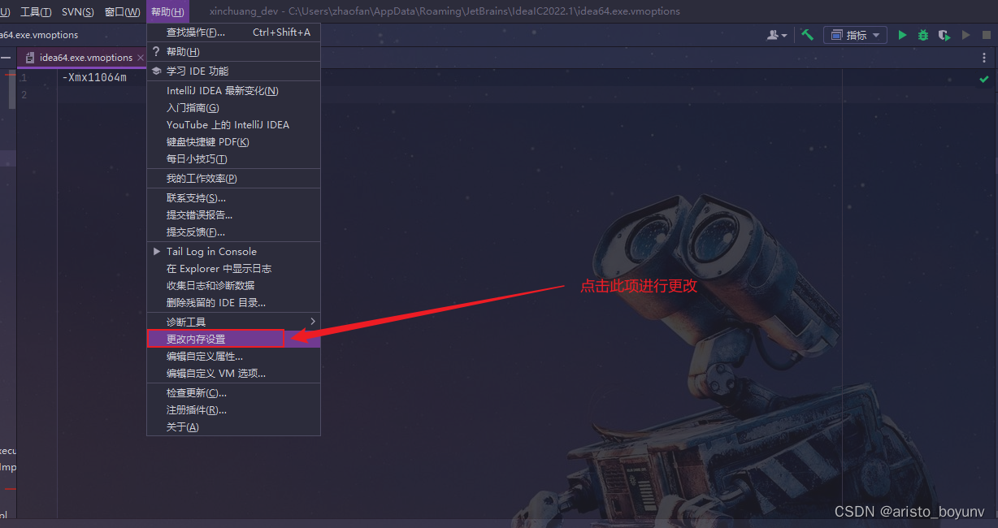Open 关于(A) dialog
The height and width of the screenshot is (528, 998).
point(233,427)
